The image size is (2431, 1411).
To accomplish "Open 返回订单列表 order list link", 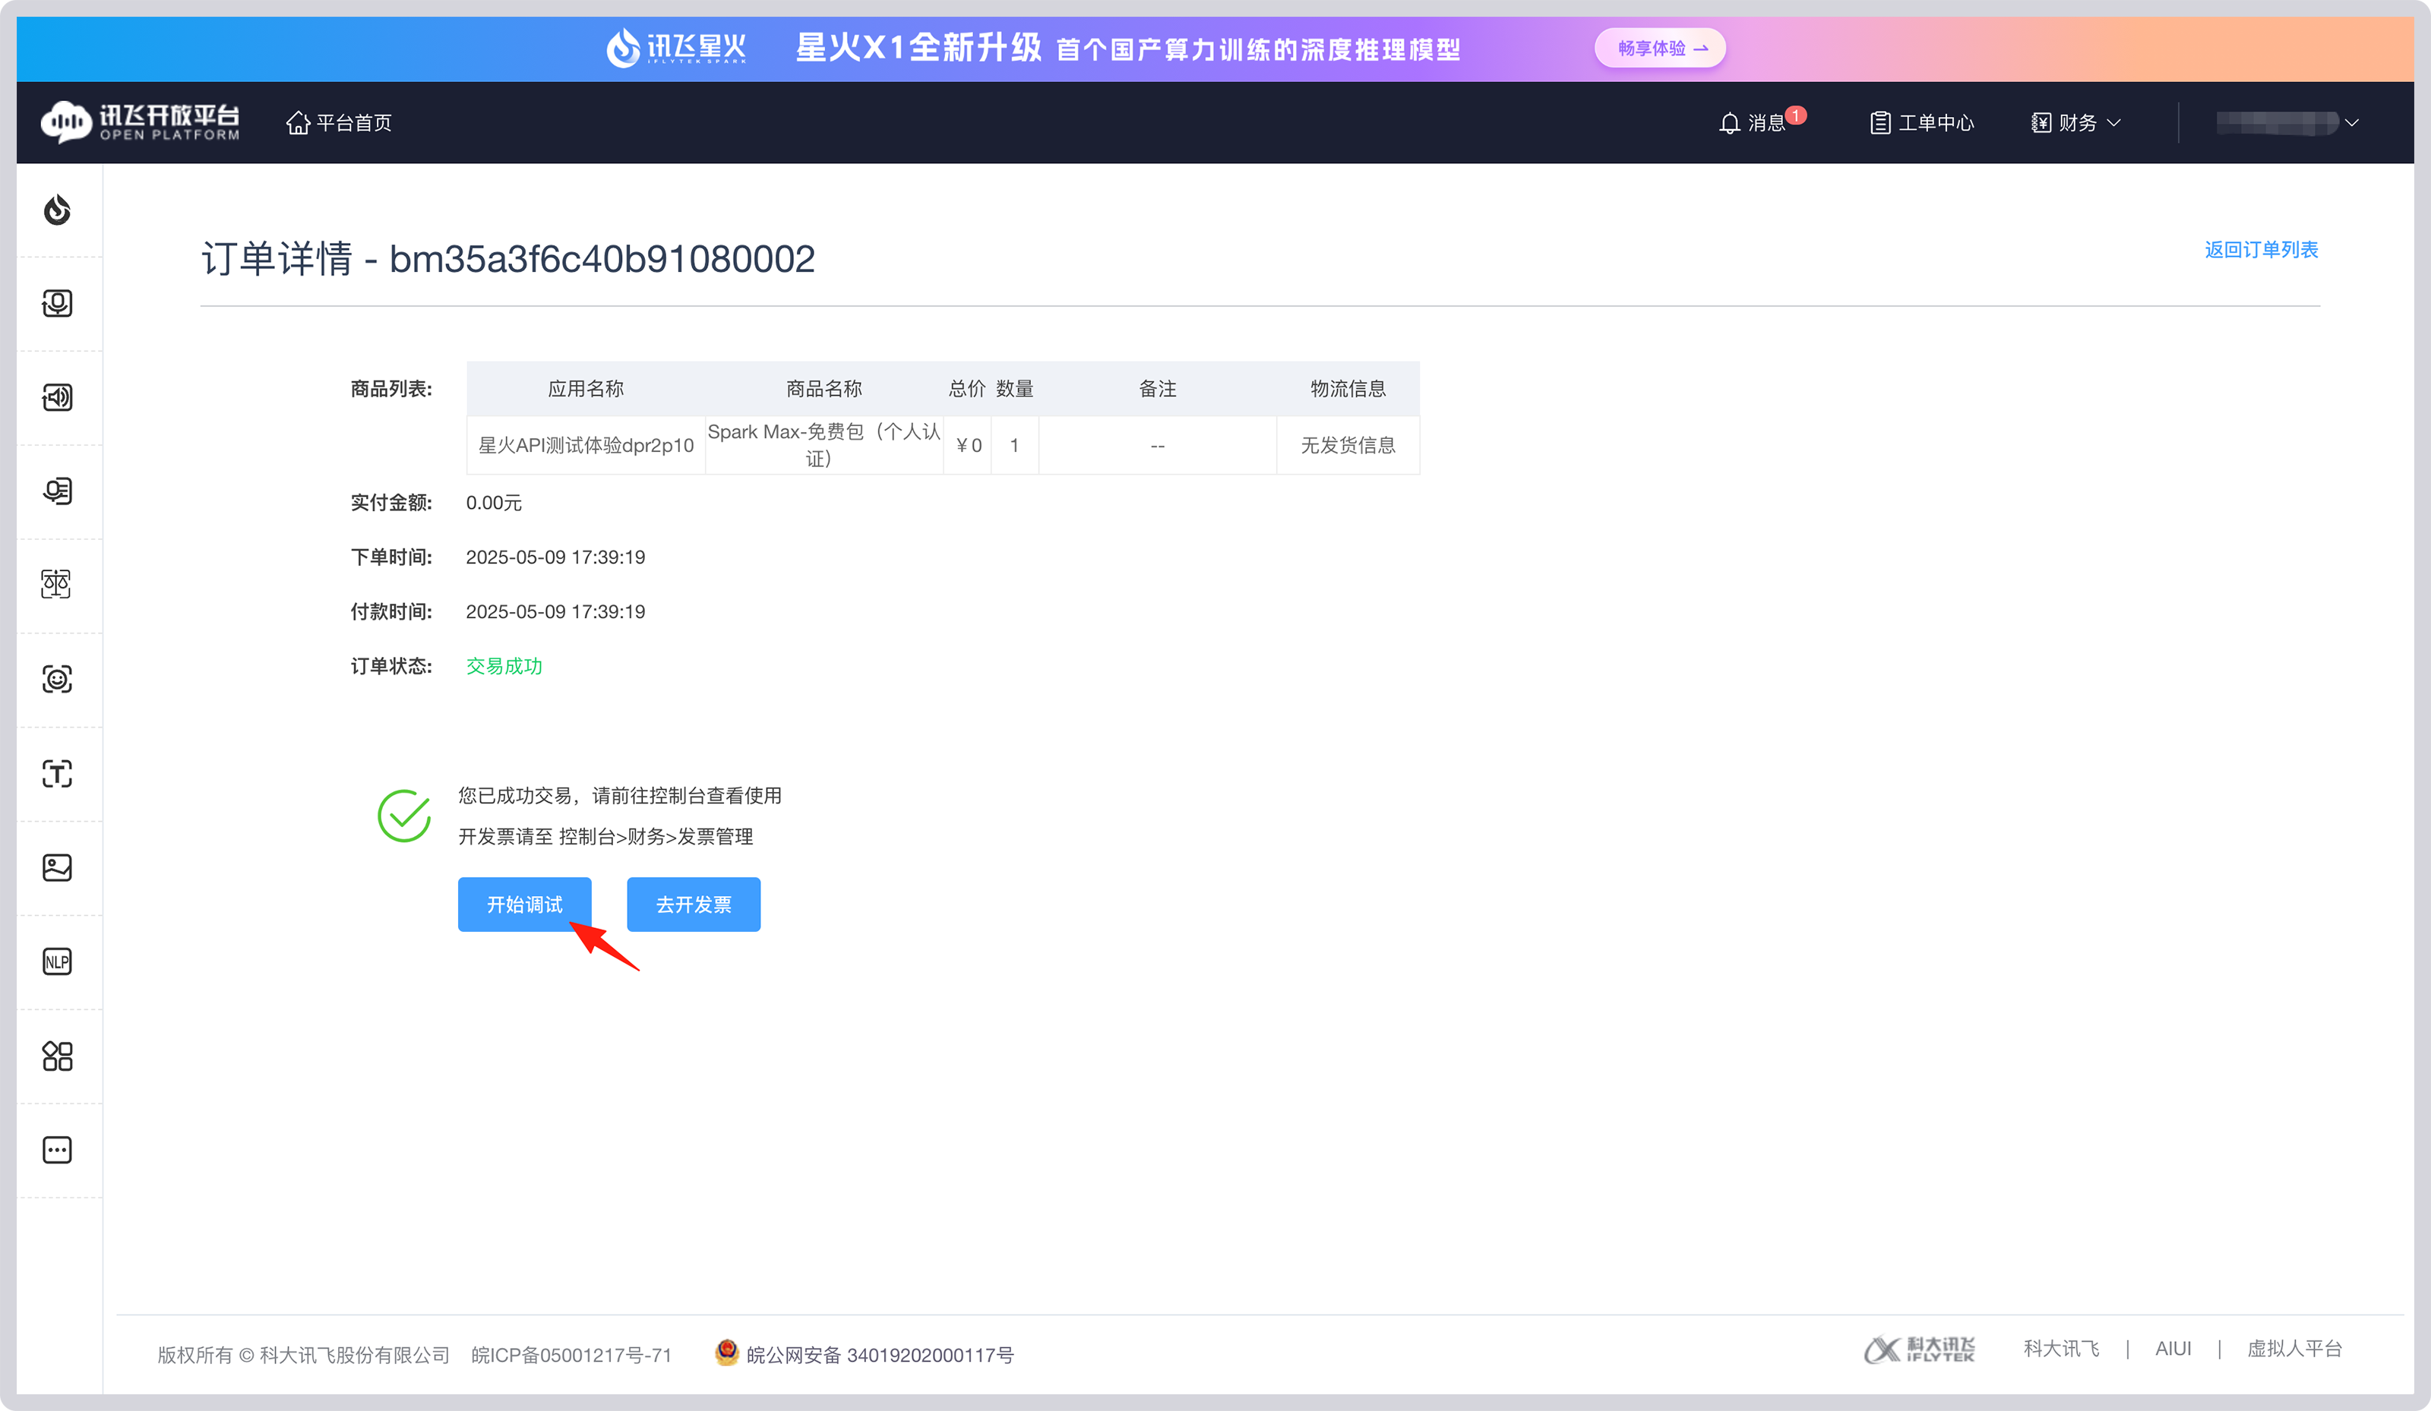I will click(x=2262, y=250).
